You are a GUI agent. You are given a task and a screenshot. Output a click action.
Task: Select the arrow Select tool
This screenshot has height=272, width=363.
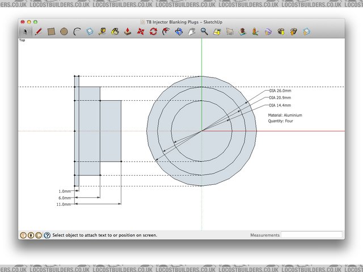tap(25, 32)
